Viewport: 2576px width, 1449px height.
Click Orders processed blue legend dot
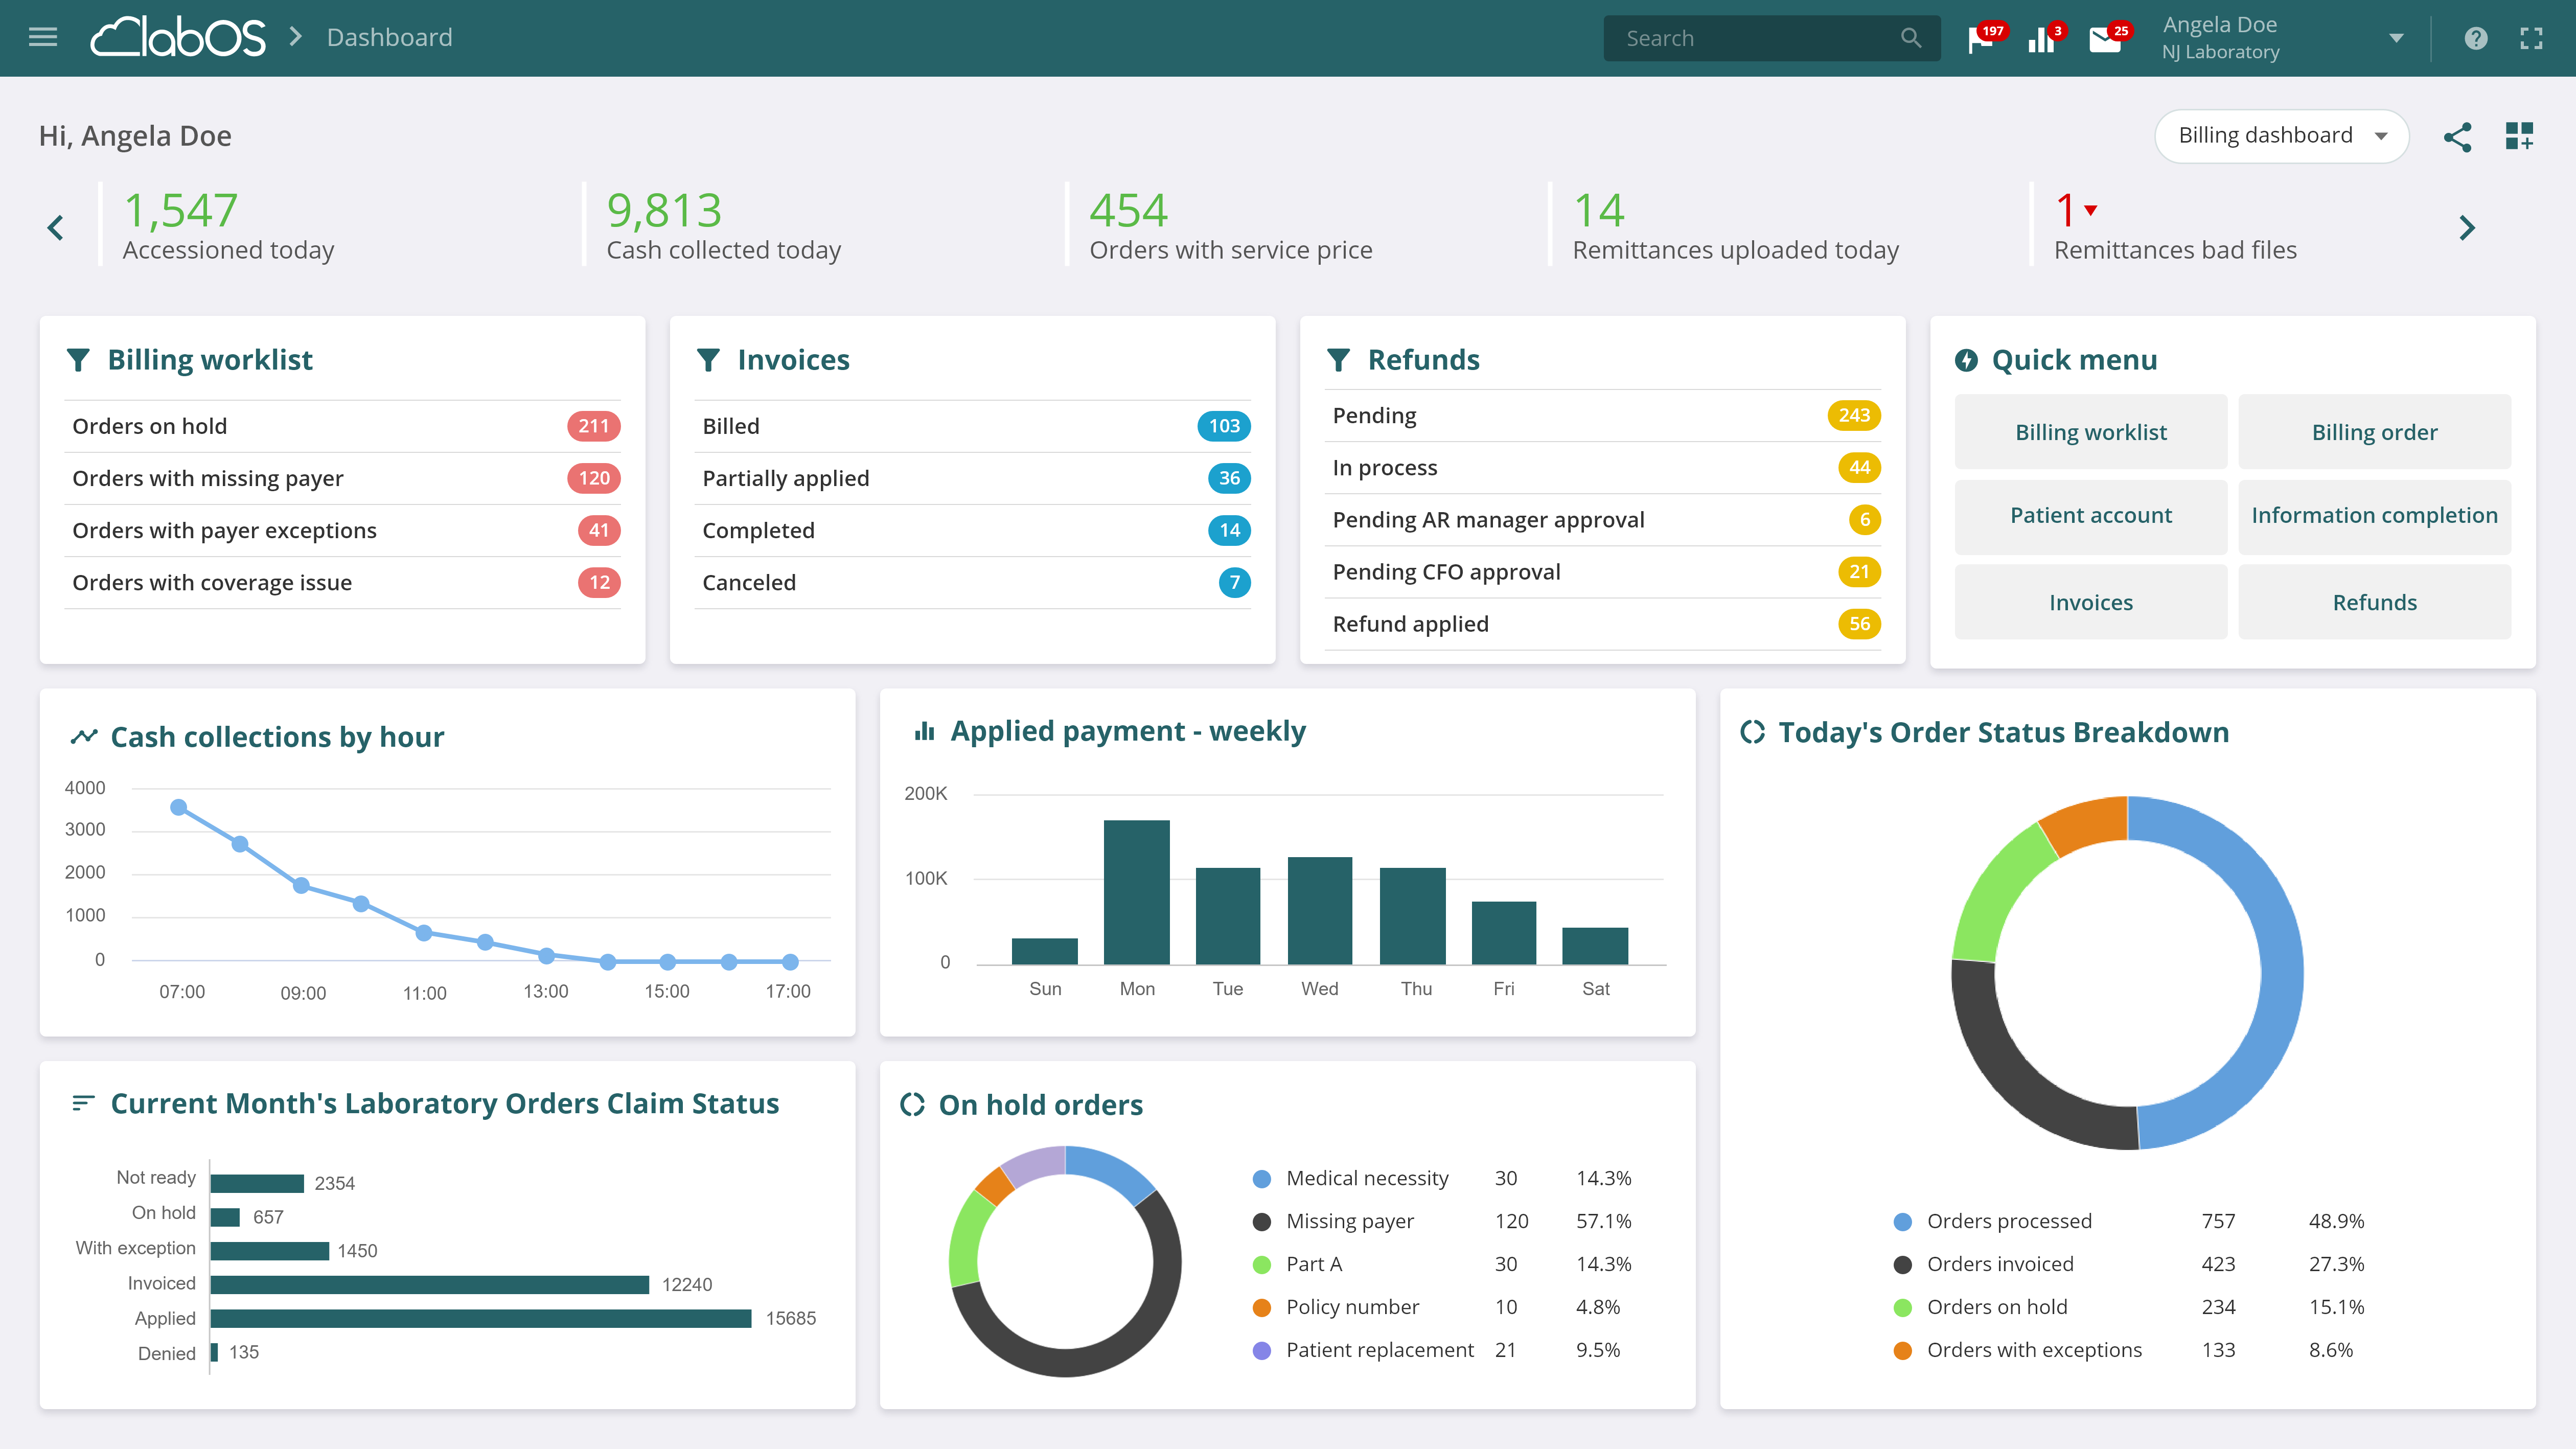coord(1902,1222)
